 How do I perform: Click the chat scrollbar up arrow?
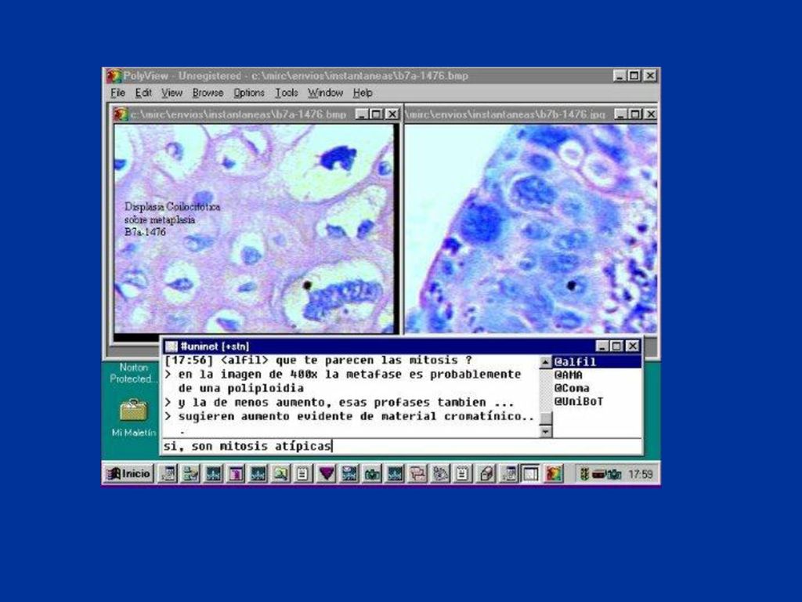pyautogui.click(x=546, y=362)
